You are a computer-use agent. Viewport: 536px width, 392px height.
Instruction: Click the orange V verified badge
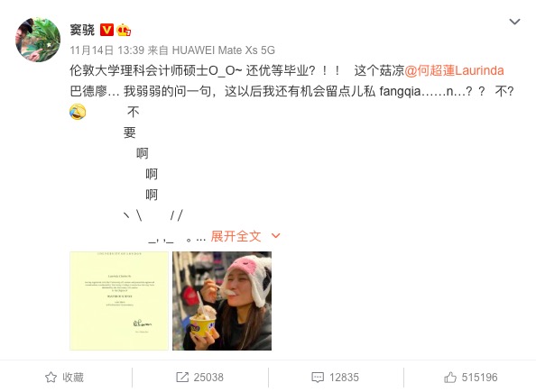coord(106,30)
